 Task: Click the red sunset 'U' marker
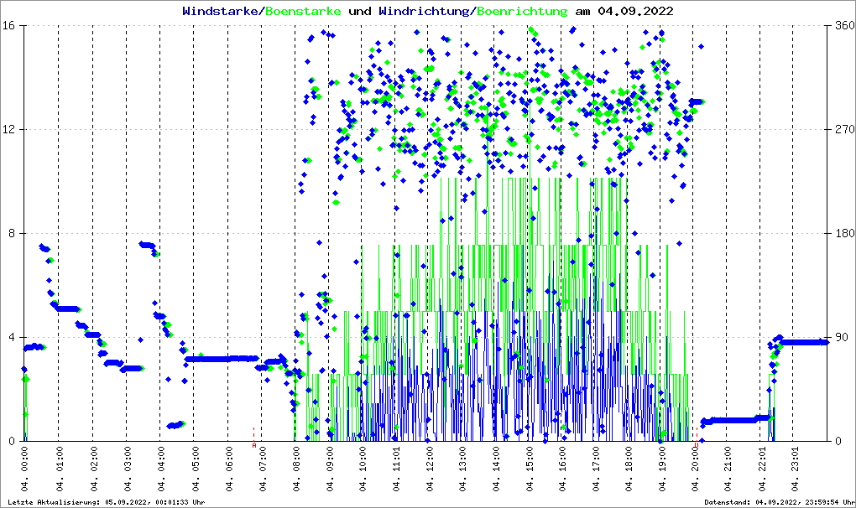pos(696,445)
